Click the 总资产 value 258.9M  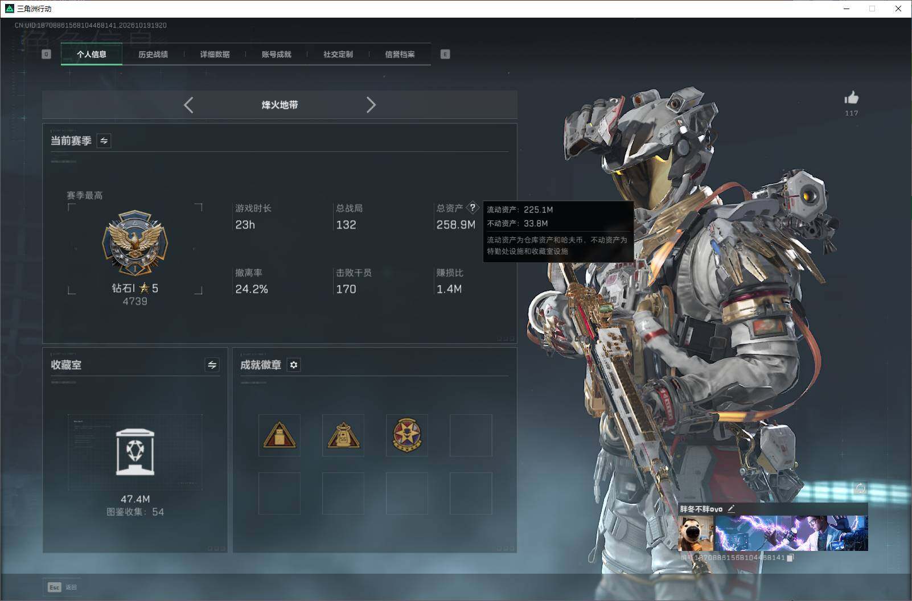coord(455,225)
